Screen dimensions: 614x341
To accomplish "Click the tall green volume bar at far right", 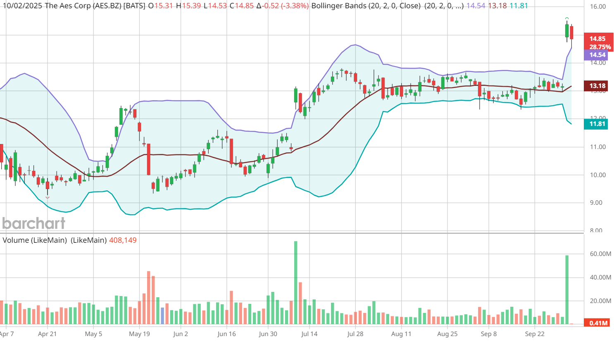I will pyautogui.click(x=567, y=290).
